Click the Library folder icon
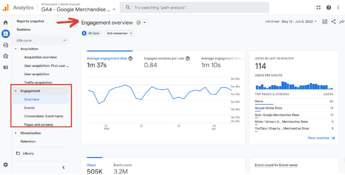Viewport: 345px width, 175px height. [x=18, y=153]
